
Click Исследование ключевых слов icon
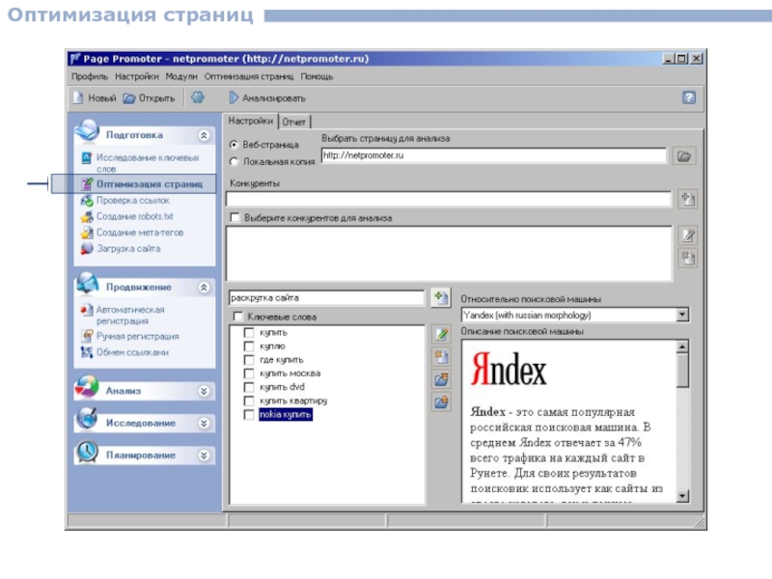[x=87, y=157]
